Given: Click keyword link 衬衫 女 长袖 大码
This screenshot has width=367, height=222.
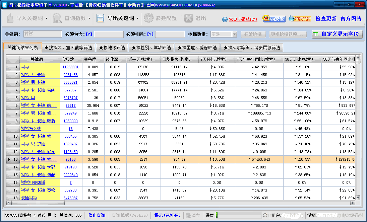Looking at the screenshot, I should click(38, 167).
